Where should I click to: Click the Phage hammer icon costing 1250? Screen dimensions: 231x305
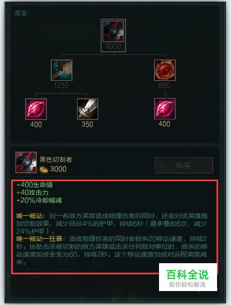point(61,70)
